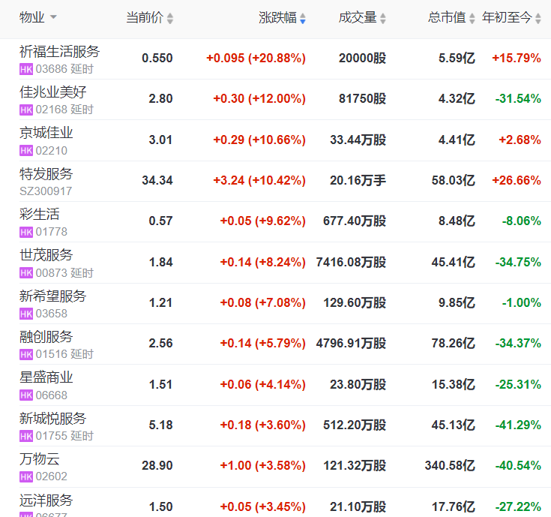Click HK badge beside code 02210
This screenshot has width=551, height=517.
[x=26, y=151]
